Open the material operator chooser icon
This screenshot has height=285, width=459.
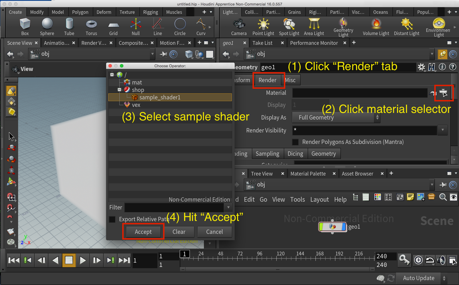pos(443,93)
